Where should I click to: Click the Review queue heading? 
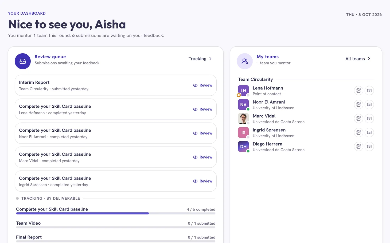[50, 57]
